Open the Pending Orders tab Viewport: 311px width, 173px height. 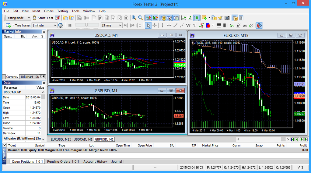tap(63, 161)
